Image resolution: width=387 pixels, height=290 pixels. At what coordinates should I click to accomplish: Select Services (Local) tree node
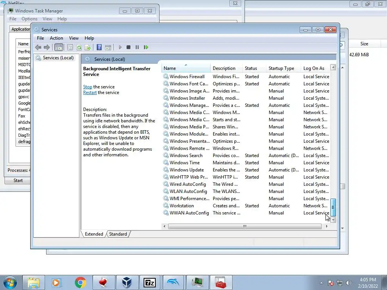55,58
